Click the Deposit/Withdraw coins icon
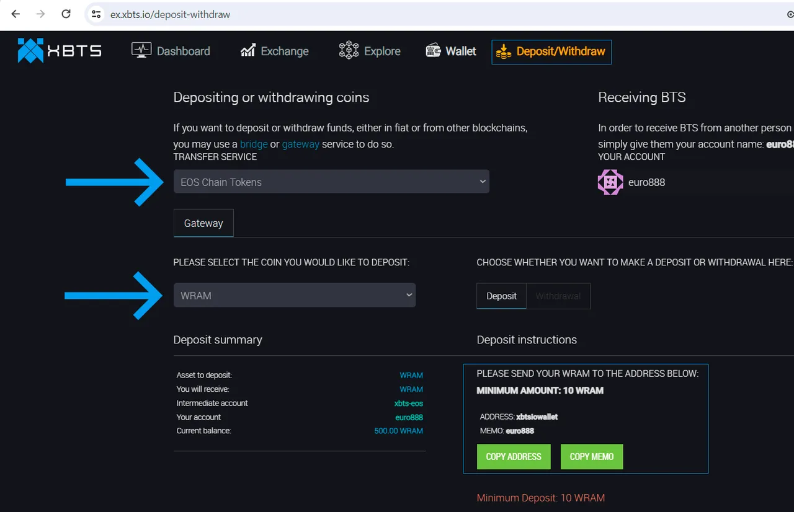 504,51
